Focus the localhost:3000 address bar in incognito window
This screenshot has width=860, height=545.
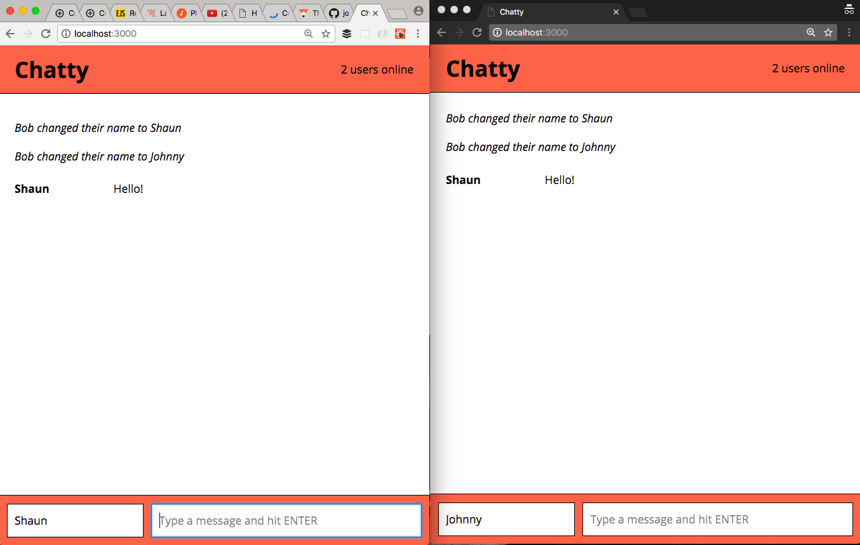pyautogui.click(x=663, y=32)
